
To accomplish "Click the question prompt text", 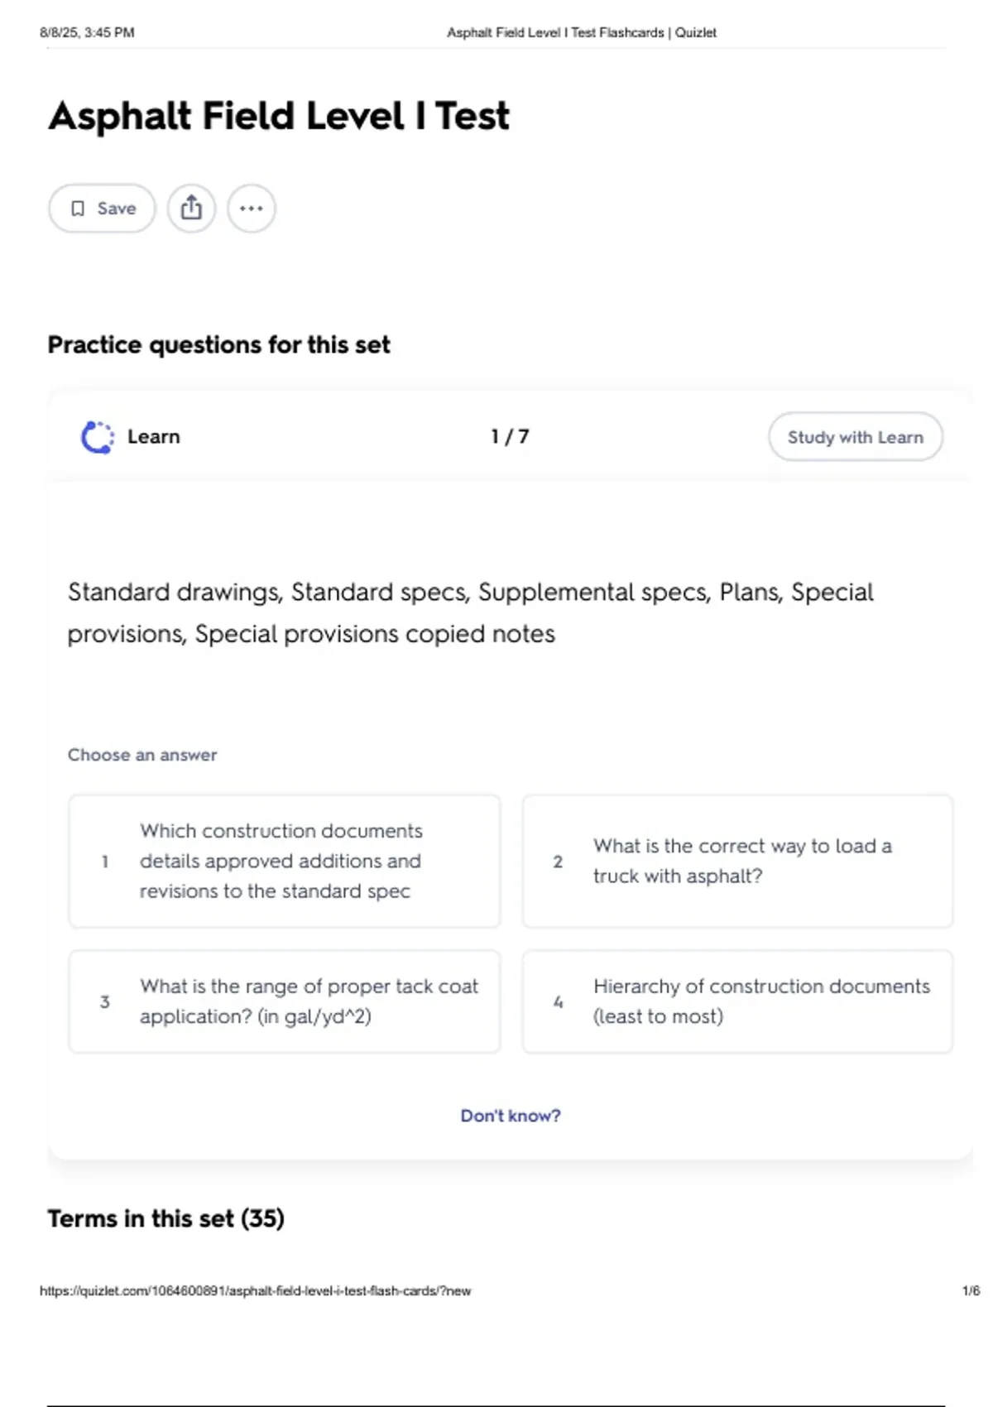I will click(x=470, y=612).
